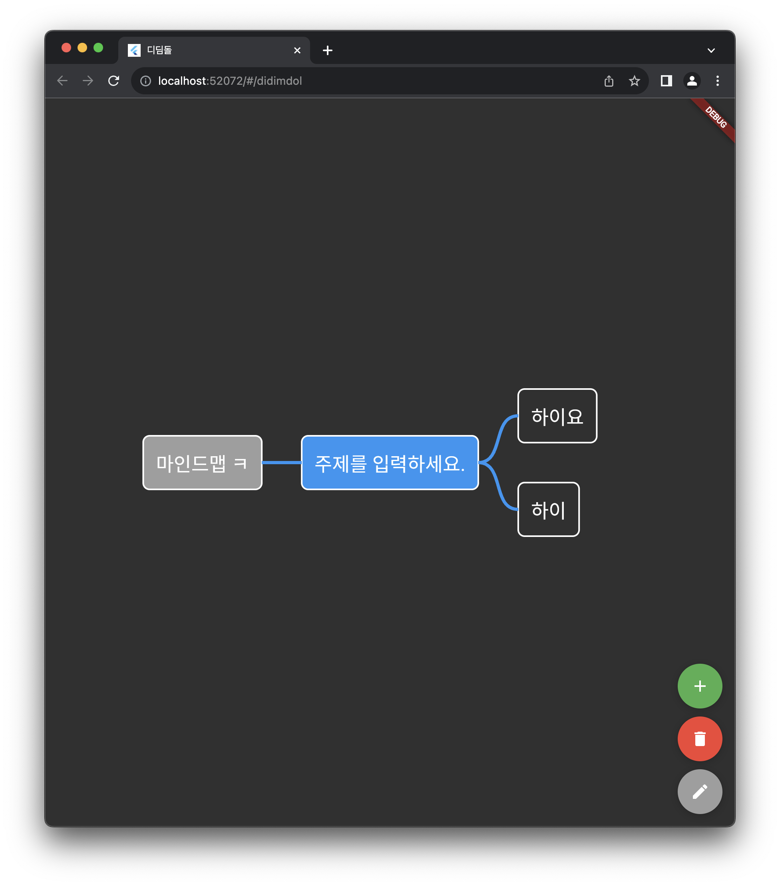Bookmark this page with star icon
780x886 pixels.
click(x=634, y=81)
